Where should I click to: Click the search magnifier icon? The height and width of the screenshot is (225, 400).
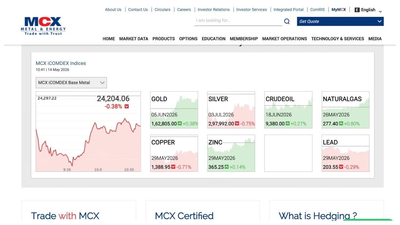(287, 21)
